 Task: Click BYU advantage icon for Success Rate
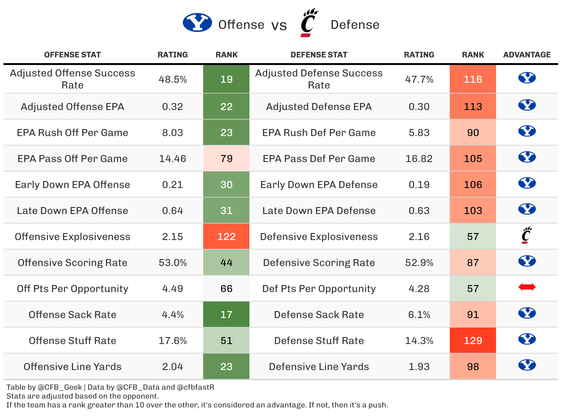click(x=527, y=78)
